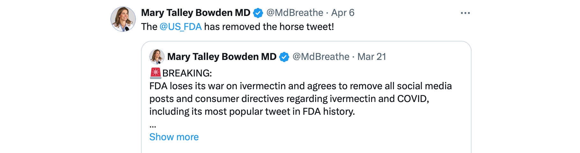Click the BREAKING: headline text
Screen dimensions: 580x153
(x=187, y=73)
